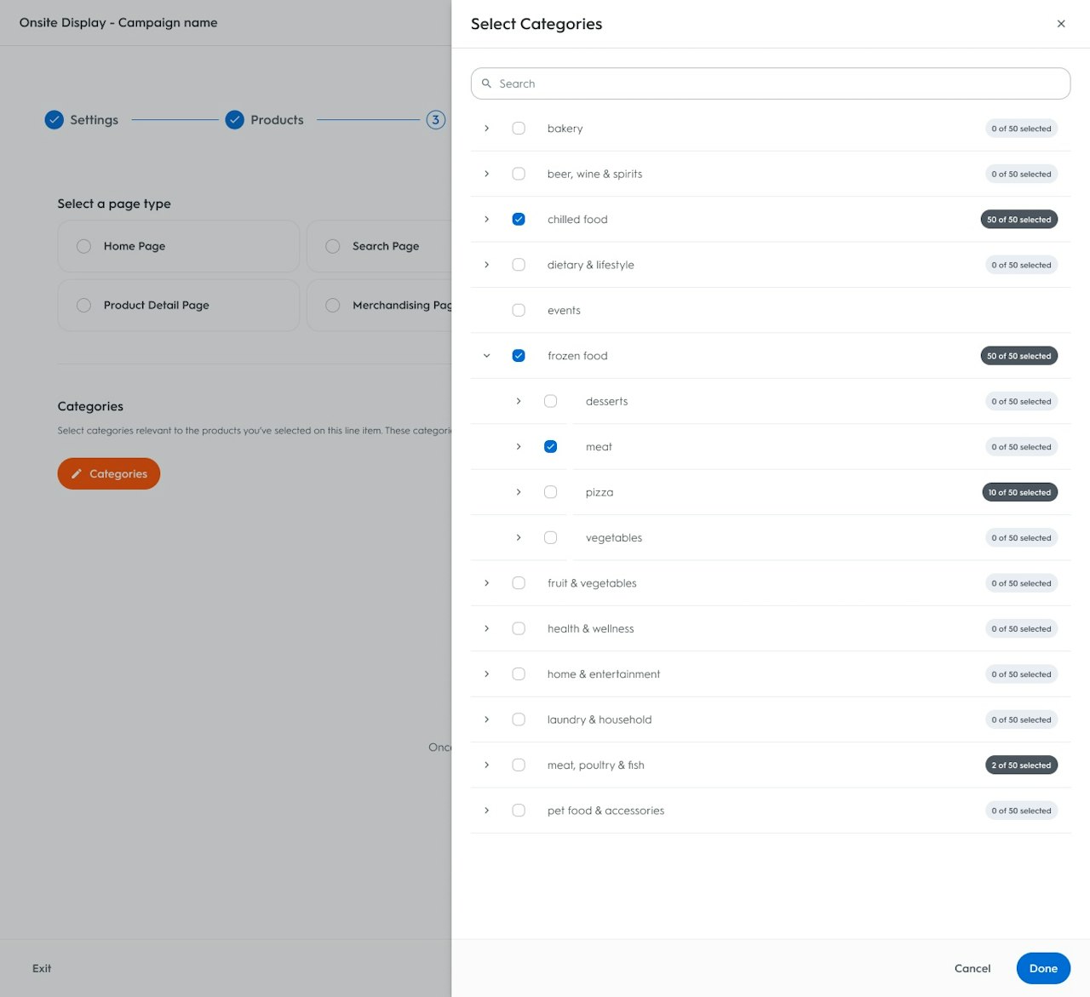This screenshot has height=997, width=1090.
Task: Uncheck the chilled food checkbox
Action: click(519, 220)
